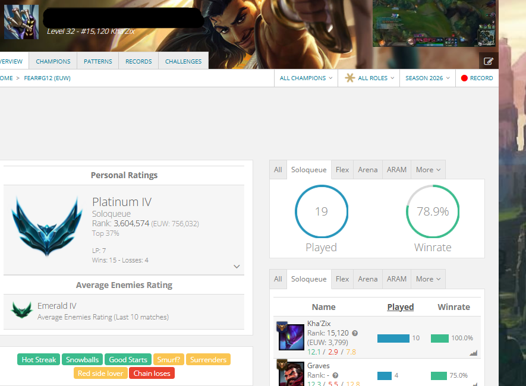Click the 19 Played circle gauge

point(322,211)
